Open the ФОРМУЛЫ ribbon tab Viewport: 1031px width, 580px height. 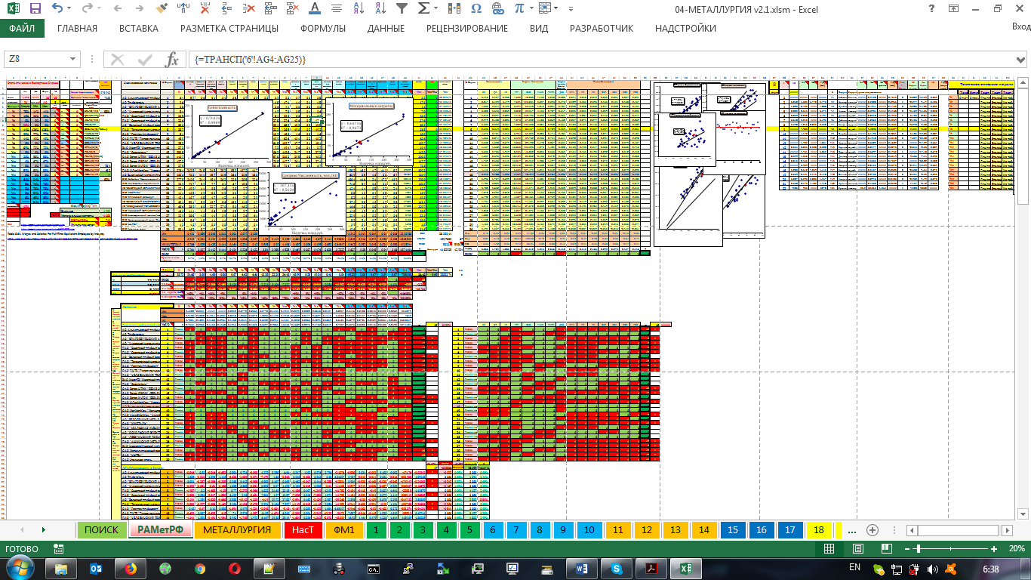click(323, 29)
